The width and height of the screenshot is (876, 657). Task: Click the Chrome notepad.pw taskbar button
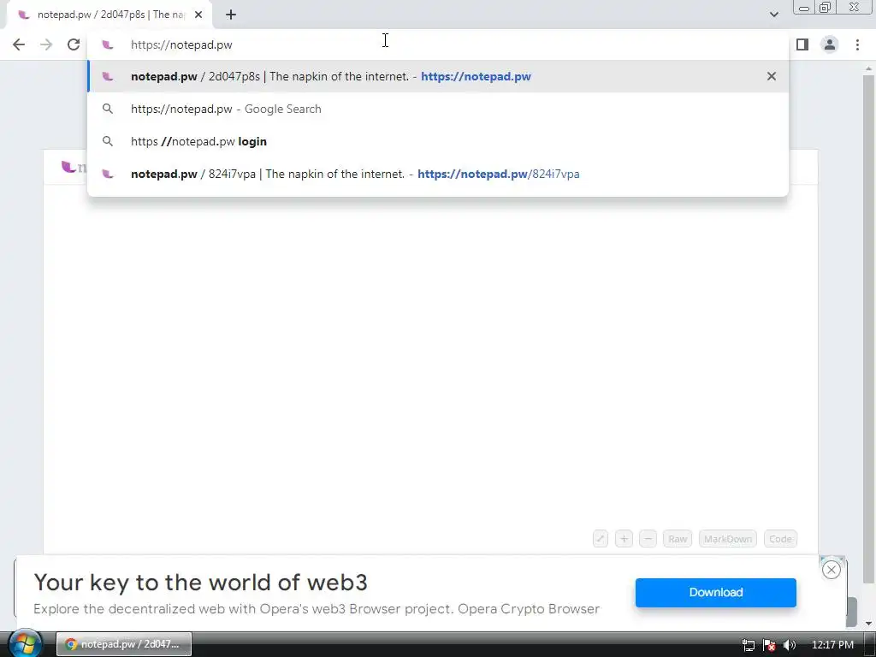pos(124,645)
